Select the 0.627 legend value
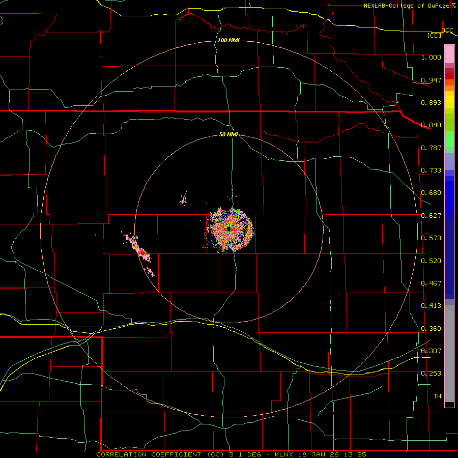 click(x=431, y=216)
